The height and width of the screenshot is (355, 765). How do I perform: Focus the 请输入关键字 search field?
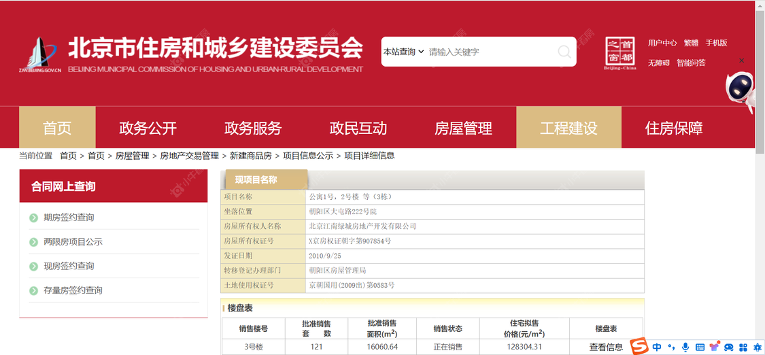point(490,52)
